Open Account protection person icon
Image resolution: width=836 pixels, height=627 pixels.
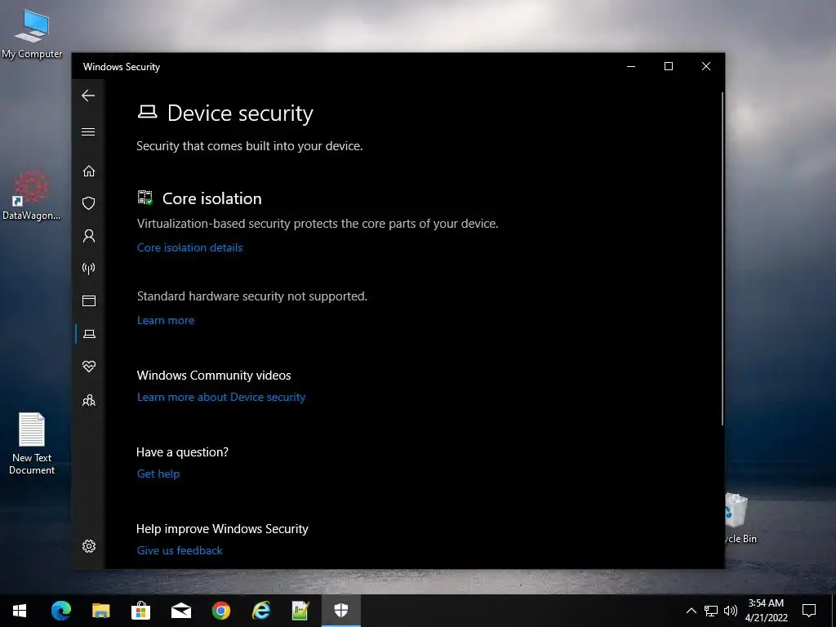88,236
